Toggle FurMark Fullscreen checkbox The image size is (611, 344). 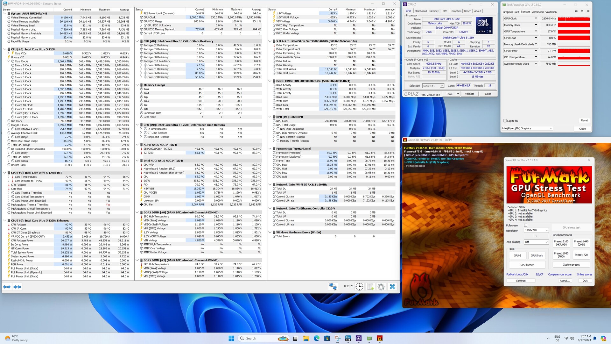coord(525,225)
